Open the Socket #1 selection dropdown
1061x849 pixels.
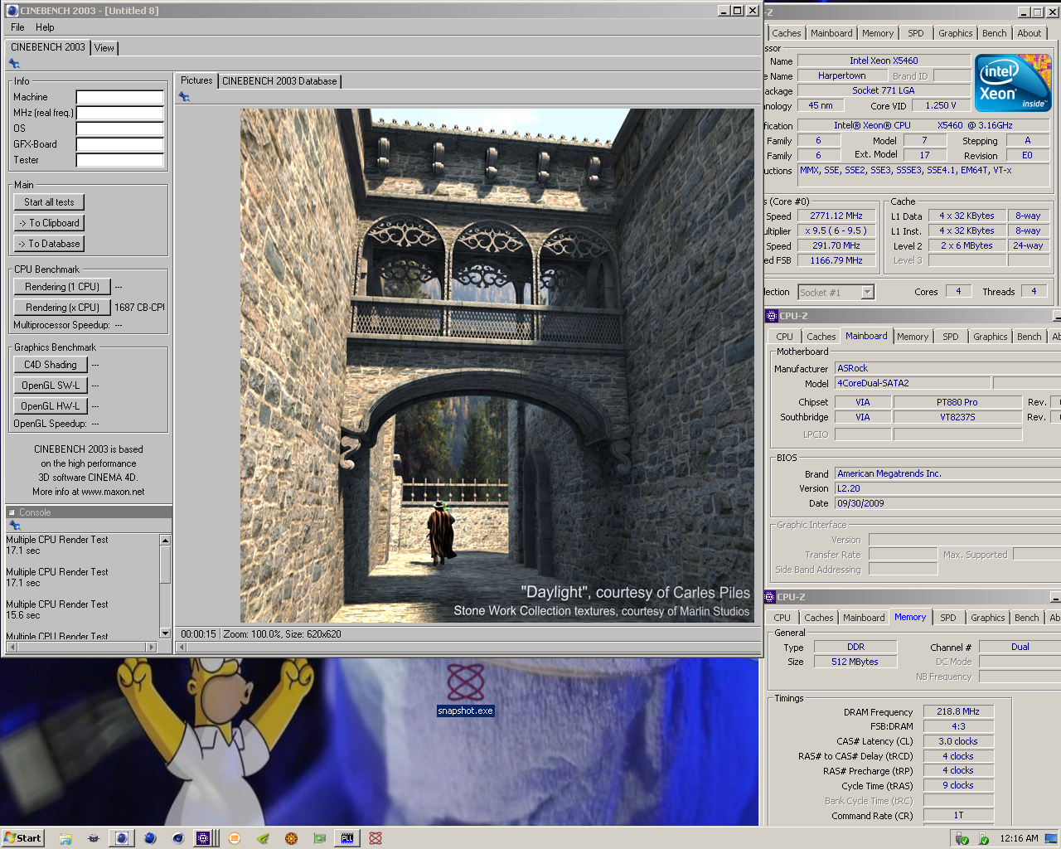coord(867,292)
